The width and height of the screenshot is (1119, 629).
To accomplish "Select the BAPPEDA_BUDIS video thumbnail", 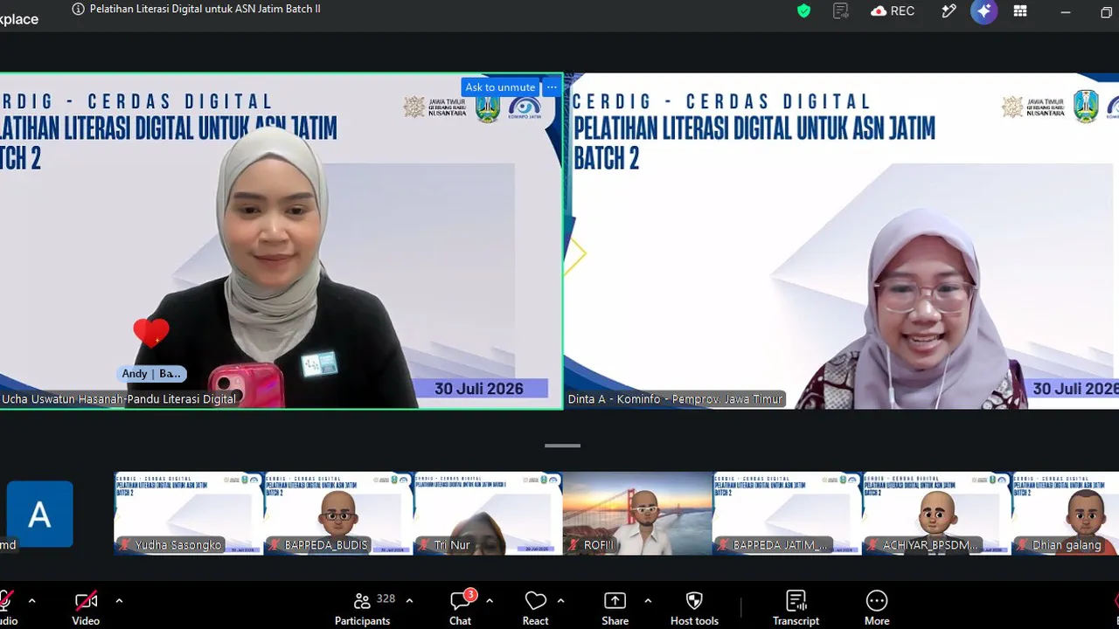I will pyautogui.click(x=338, y=514).
